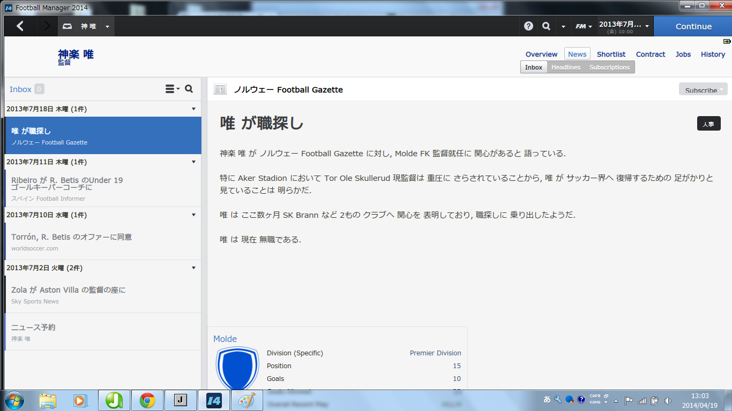This screenshot has width=732, height=411.
Task: Open Paint from the taskbar
Action: pos(247,400)
